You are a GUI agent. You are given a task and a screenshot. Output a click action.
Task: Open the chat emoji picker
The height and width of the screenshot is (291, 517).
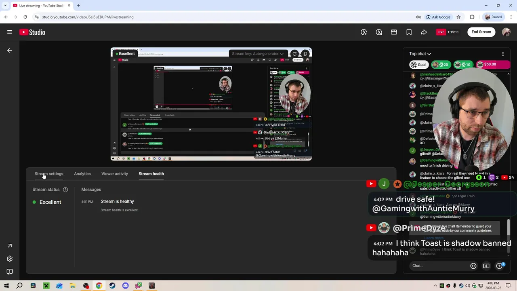pos(473,266)
